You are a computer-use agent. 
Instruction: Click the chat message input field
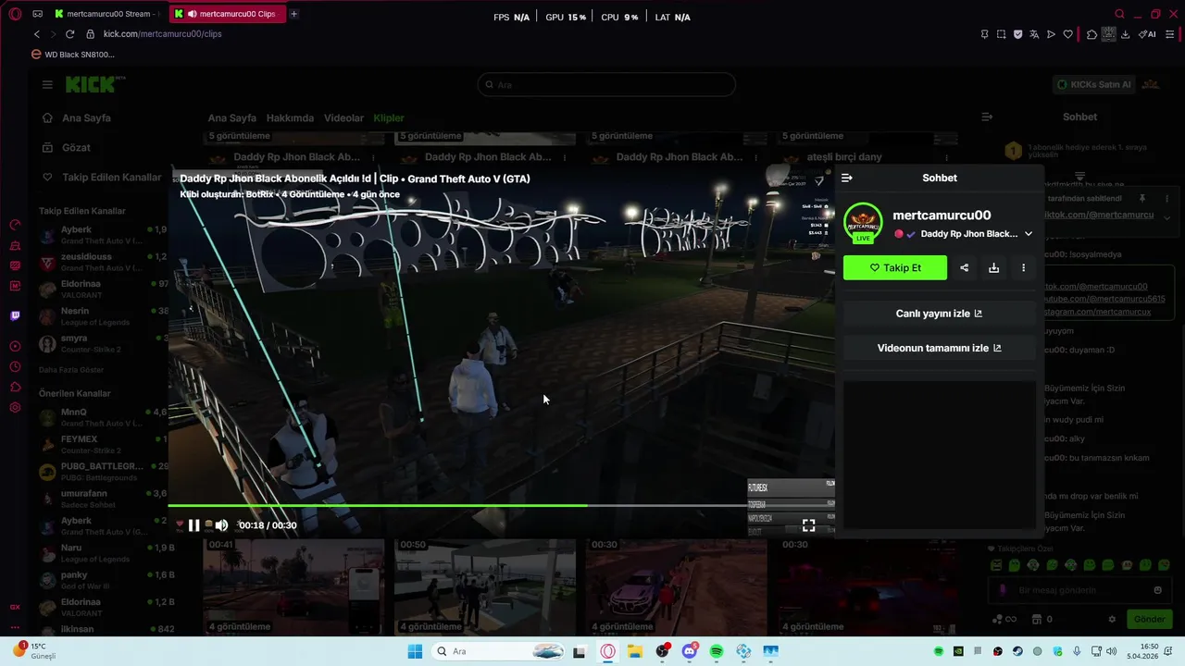coord(1079,590)
